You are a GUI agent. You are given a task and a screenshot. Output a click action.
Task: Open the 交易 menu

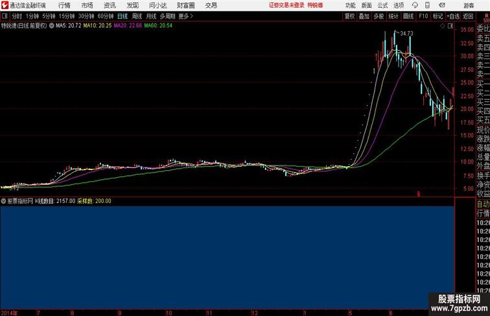click(211, 5)
